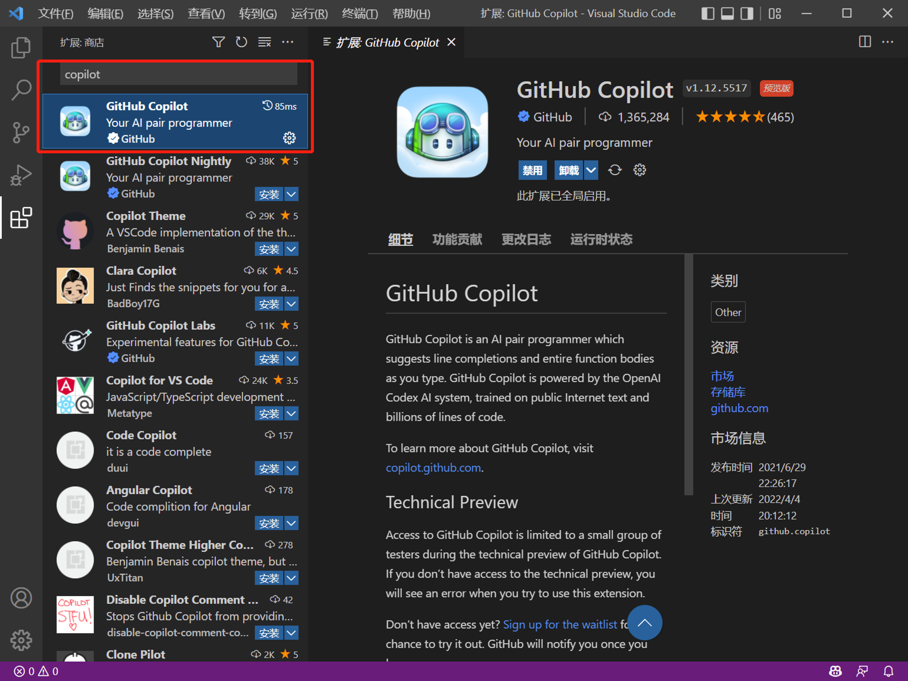Open the 终端(T) menu
The image size is (908, 681).
pos(360,14)
